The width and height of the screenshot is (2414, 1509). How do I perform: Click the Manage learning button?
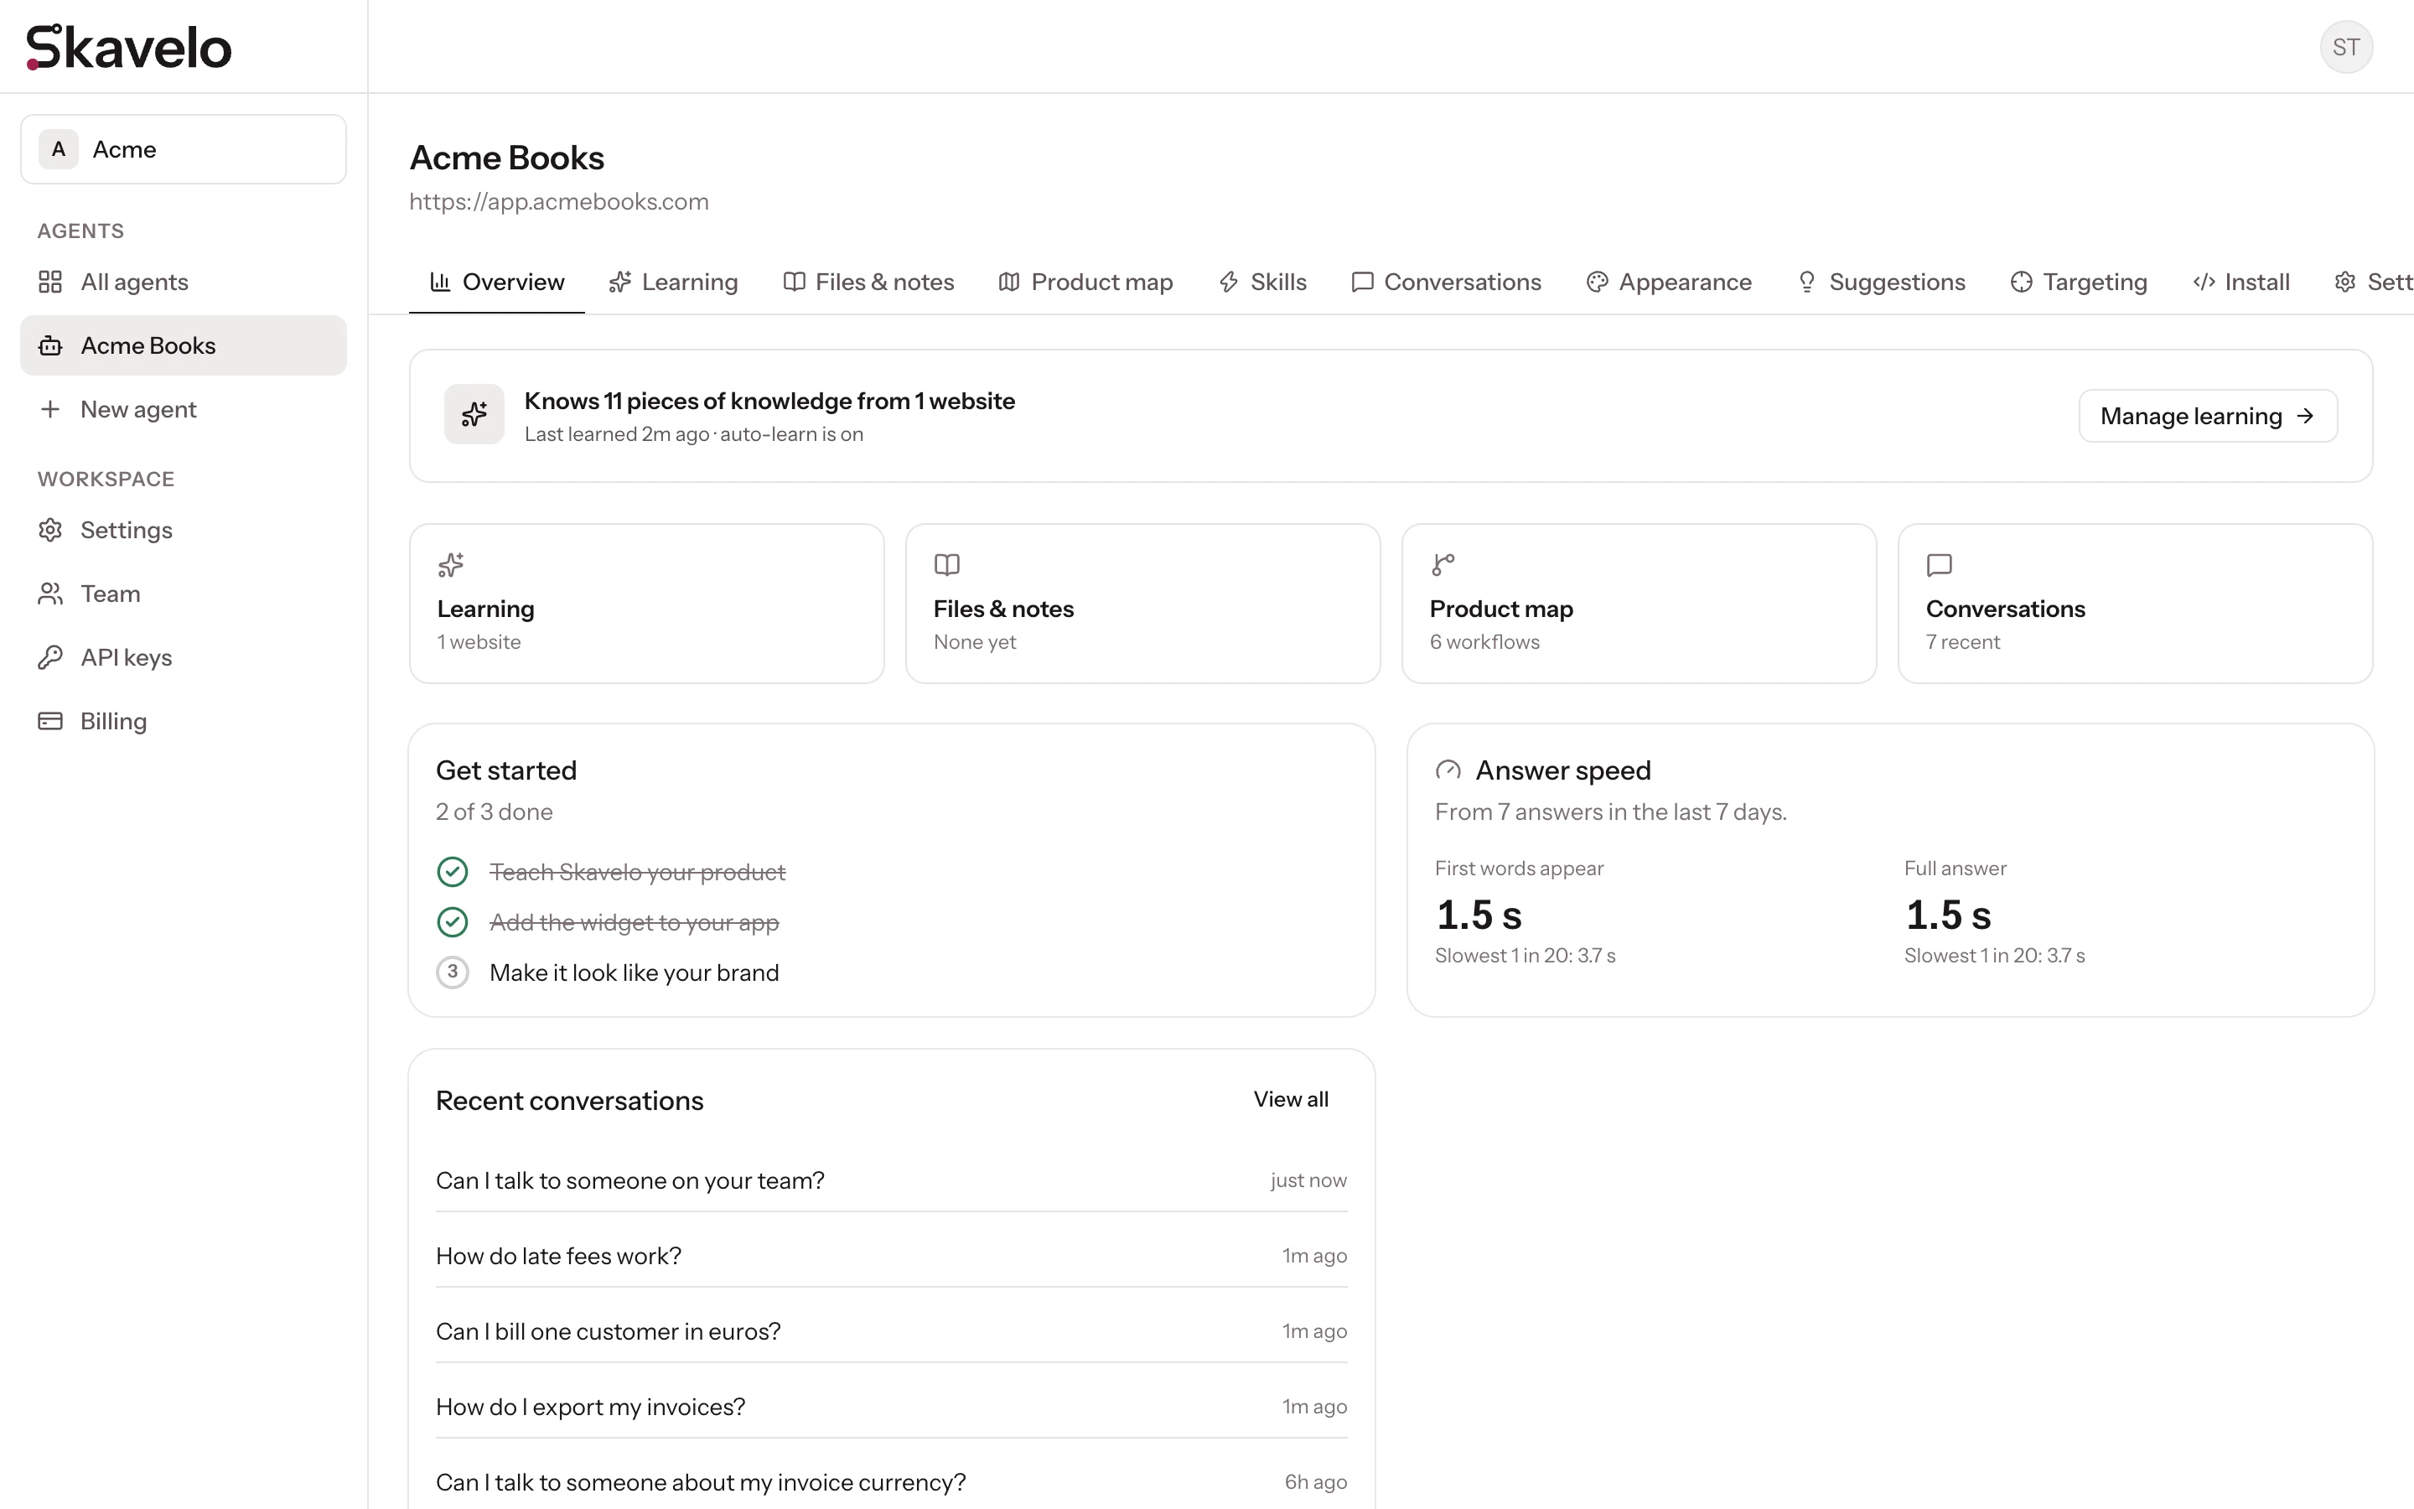(2208, 416)
